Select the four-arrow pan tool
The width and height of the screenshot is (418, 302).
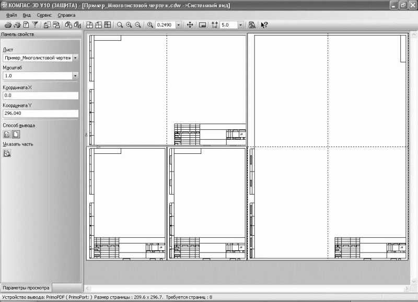[190, 25]
